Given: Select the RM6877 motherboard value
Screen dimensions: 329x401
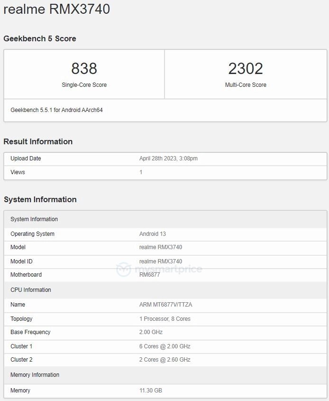Looking at the screenshot, I should 149,275.
